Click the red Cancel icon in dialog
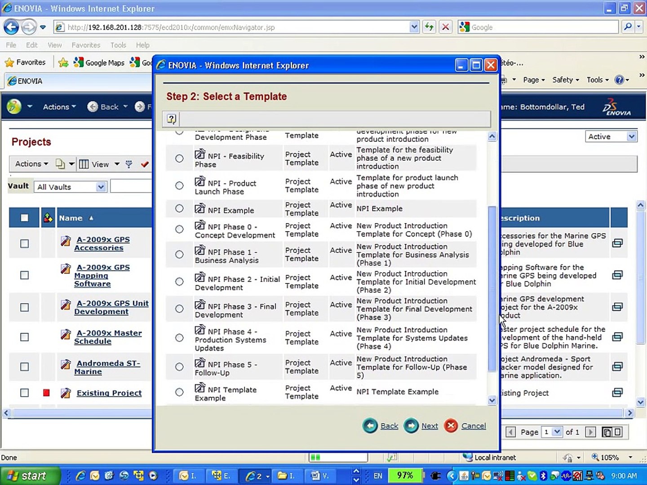Viewport: 647px width, 485px height. [451, 426]
